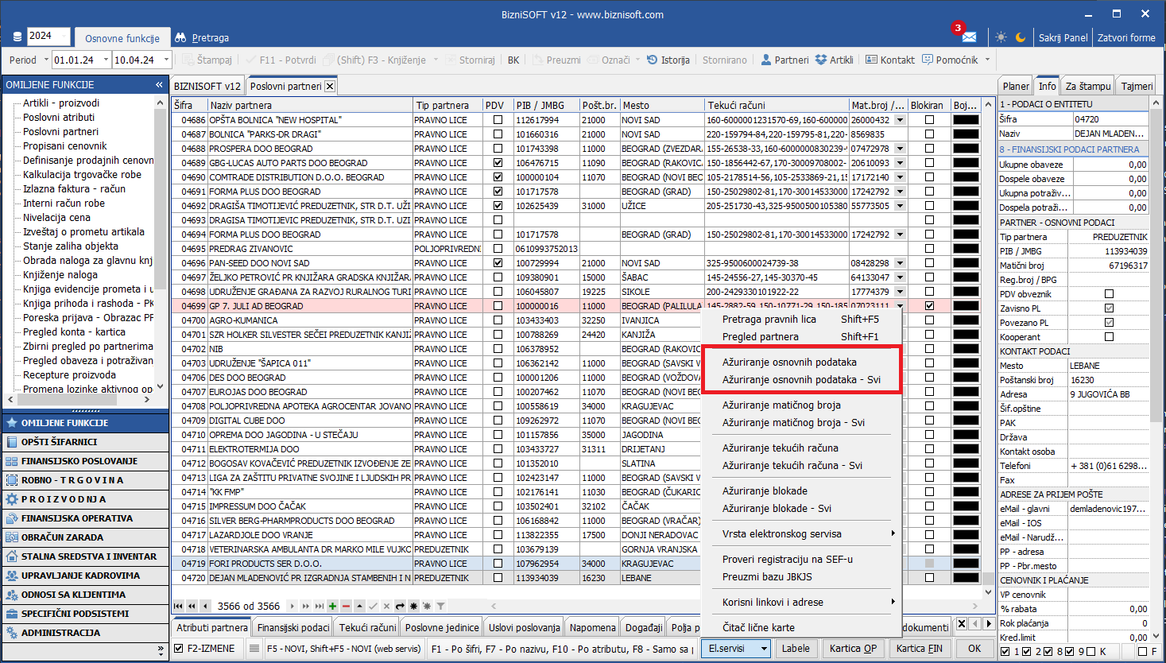Open the mail inbox with 3 notifications

click(x=969, y=37)
